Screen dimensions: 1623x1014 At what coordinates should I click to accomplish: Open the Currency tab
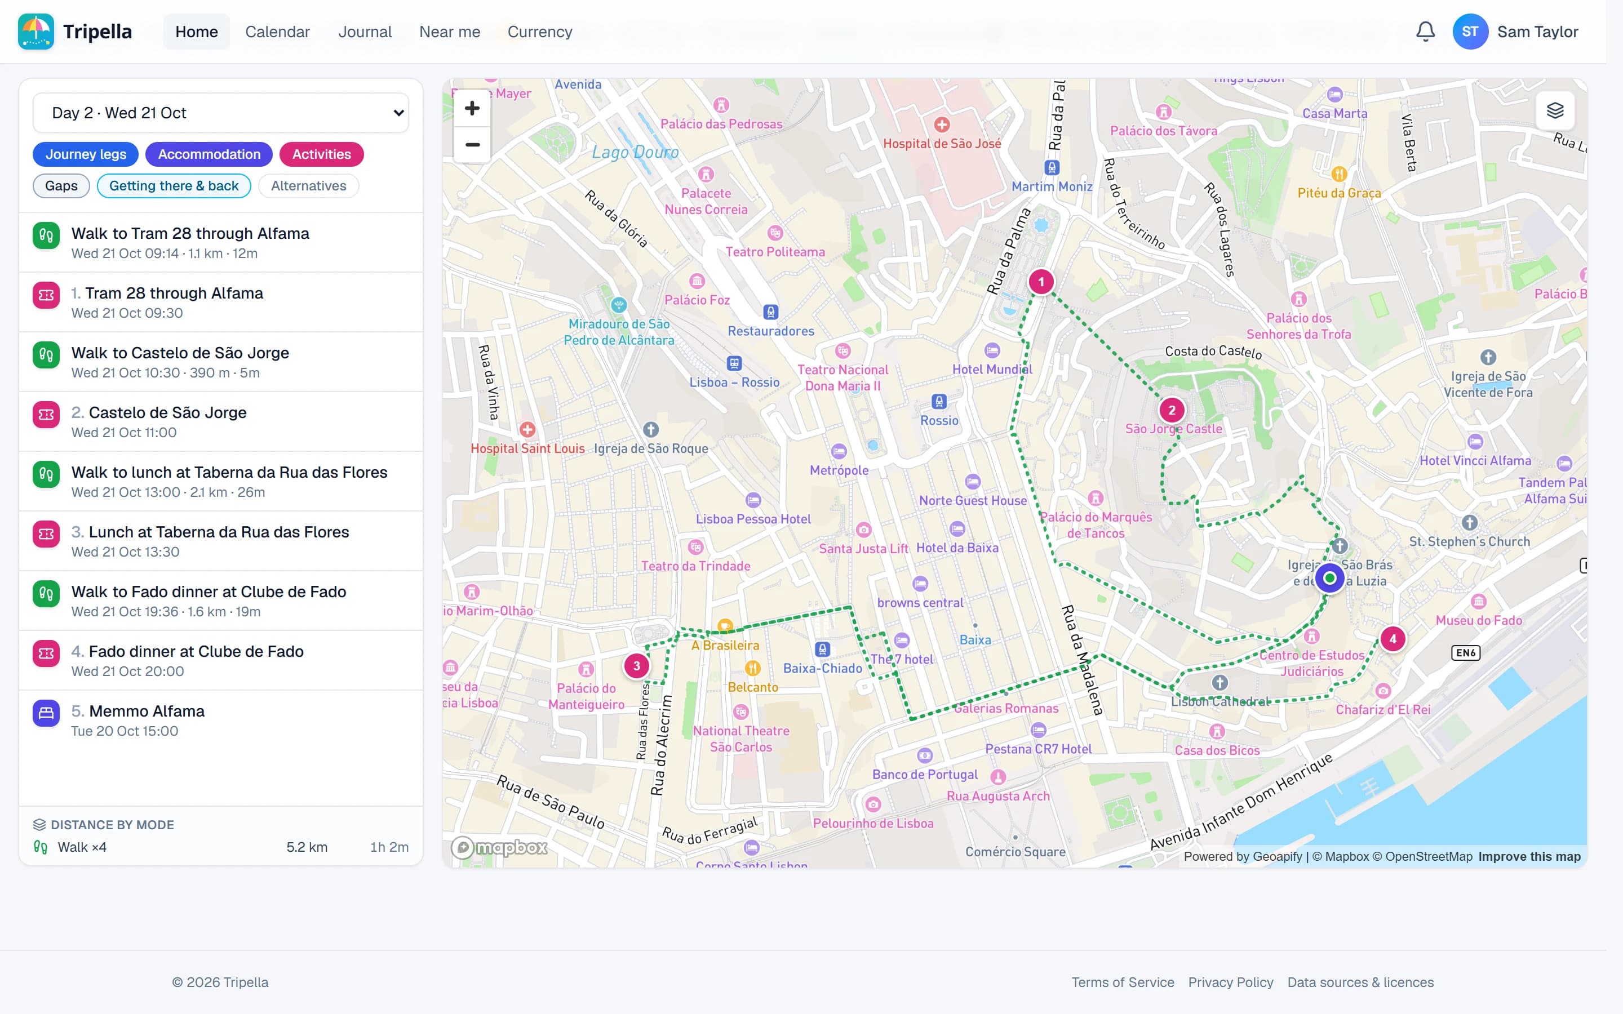point(540,32)
